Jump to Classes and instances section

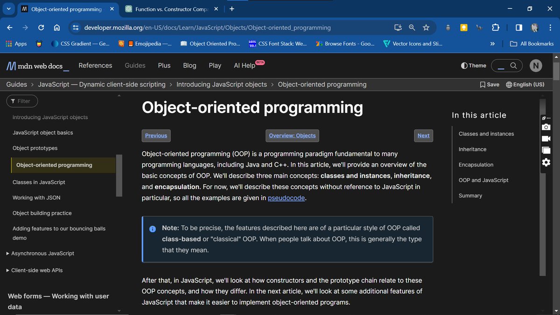click(486, 134)
